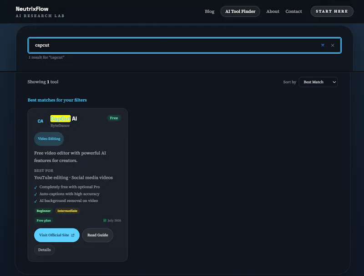Click the CA logo avatar of CapCut AI
Screen dimensions: 364x276
[40, 121]
